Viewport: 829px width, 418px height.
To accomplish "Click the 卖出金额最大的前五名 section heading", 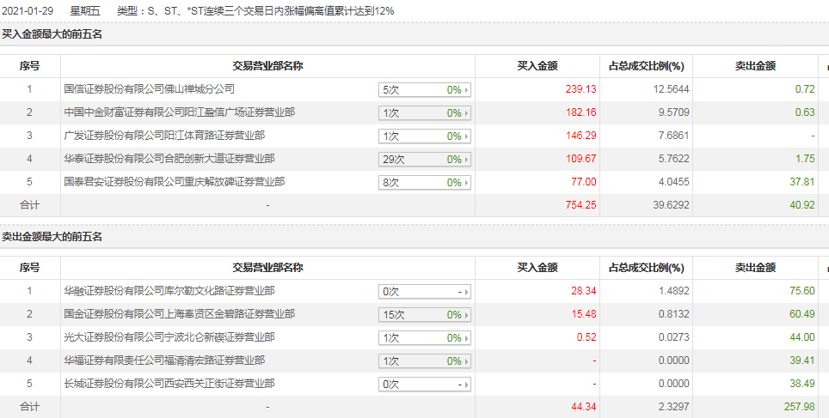I will click(52, 236).
